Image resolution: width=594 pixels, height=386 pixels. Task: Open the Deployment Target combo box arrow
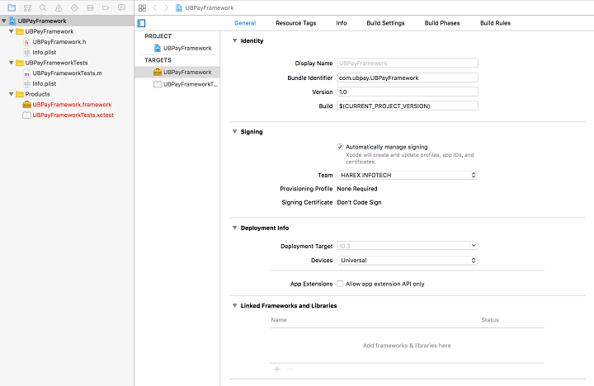(x=474, y=246)
